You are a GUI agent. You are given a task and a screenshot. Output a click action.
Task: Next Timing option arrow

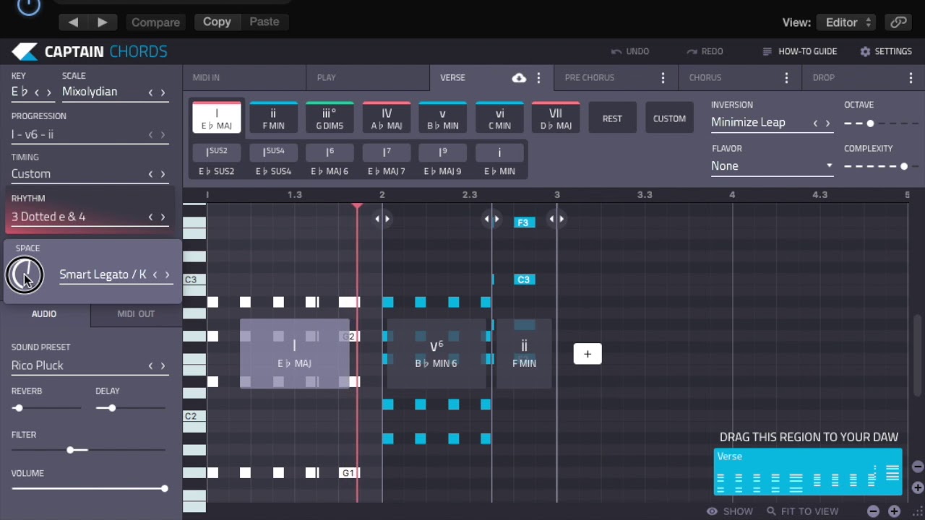coord(163,174)
